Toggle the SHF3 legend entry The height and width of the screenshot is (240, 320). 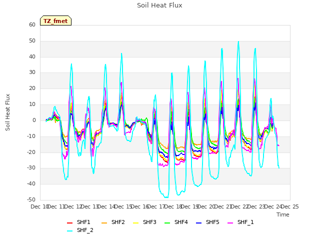[x=144, y=222]
